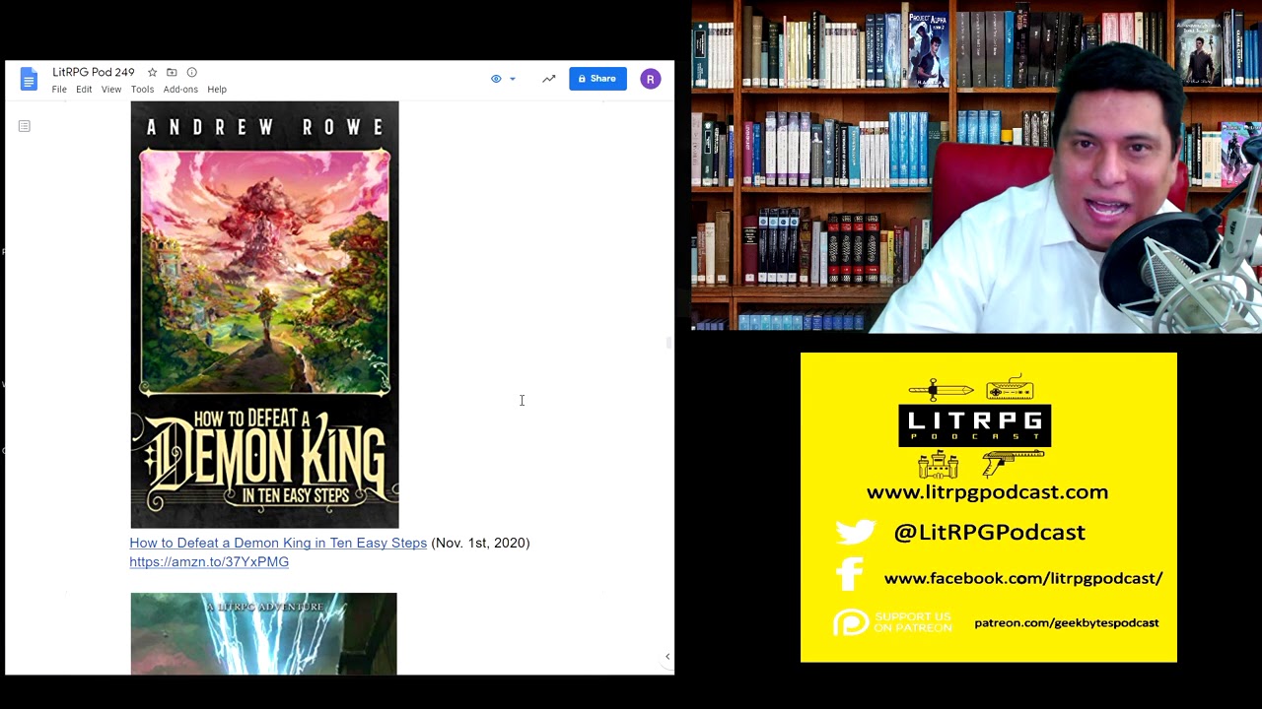Screen dimensions: 1262x709
Task: Show the document outline icon
Action: pyautogui.click(x=25, y=126)
